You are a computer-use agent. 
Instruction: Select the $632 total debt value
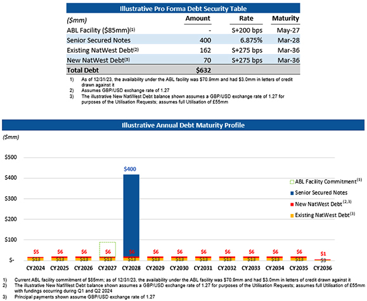point(203,70)
